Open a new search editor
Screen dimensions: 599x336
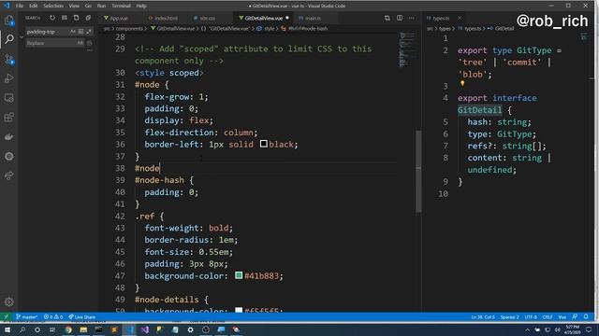pos(77,18)
